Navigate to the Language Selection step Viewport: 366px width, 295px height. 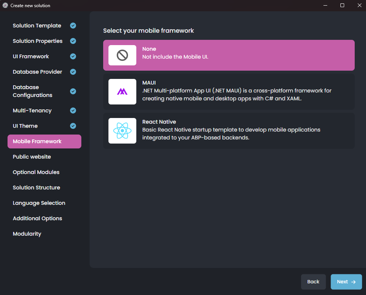pos(39,203)
